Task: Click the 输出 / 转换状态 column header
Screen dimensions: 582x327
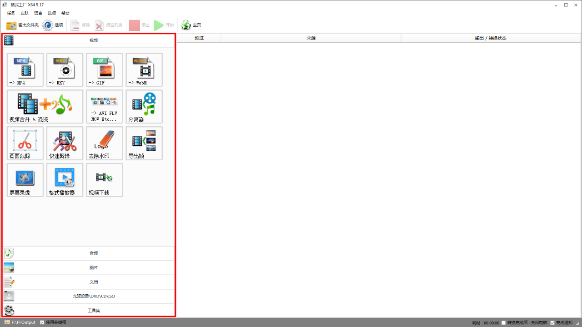Action: (x=491, y=38)
